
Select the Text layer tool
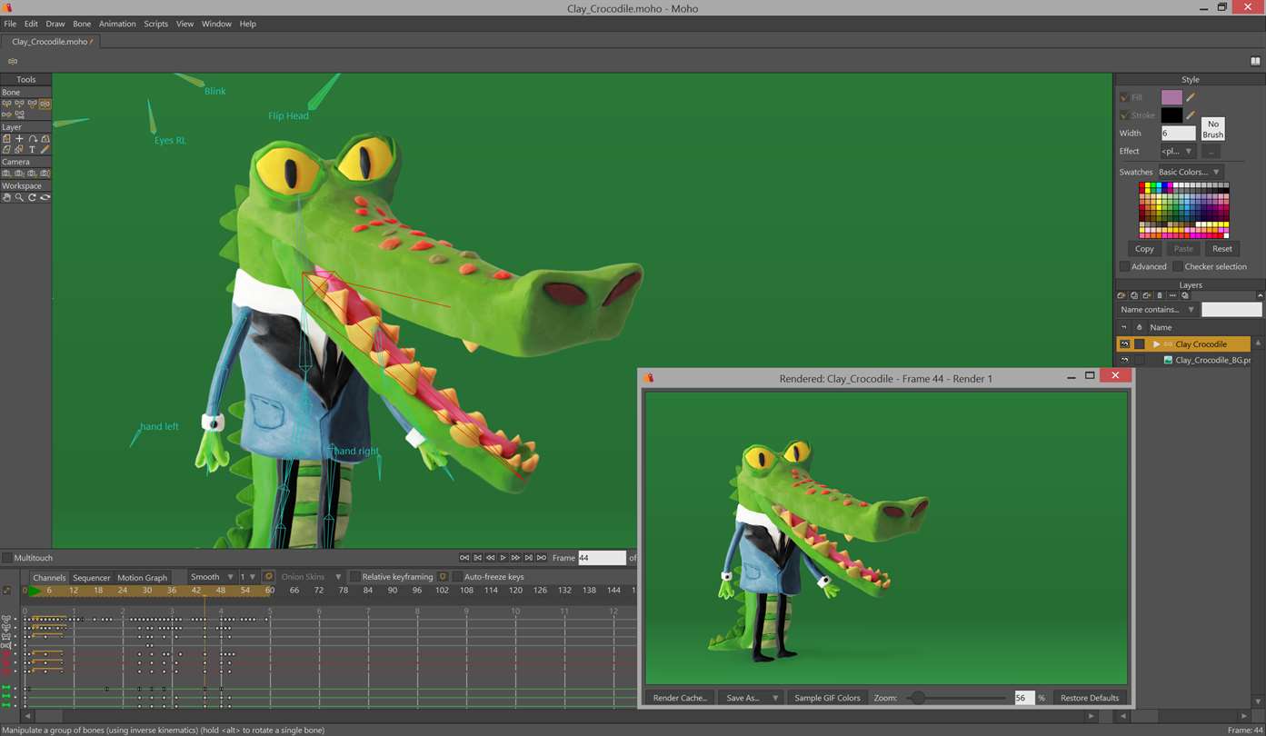click(x=32, y=150)
